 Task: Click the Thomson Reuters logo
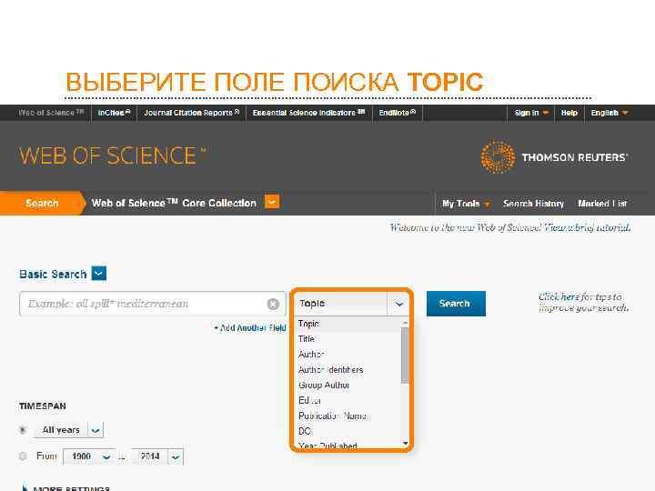(x=554, y=157)
